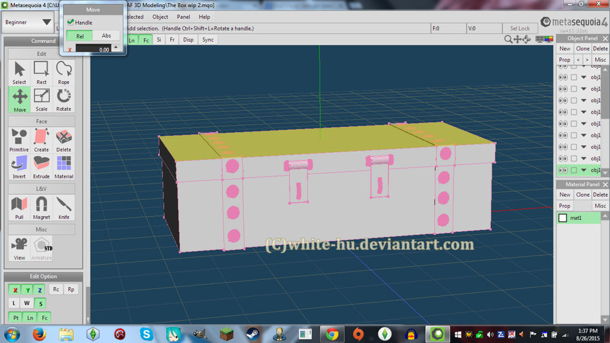Open the Primitive face tool
The height and width of the screenshot is (343, 610).
(x=18, y=139)
